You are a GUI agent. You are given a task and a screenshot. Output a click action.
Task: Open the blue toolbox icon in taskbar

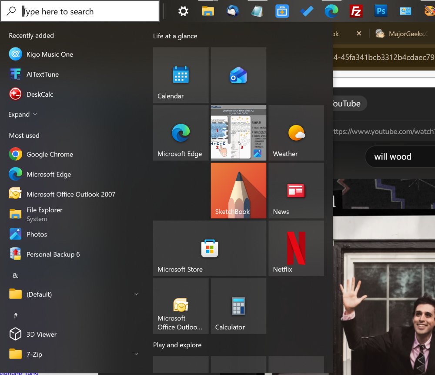tap(282, 11)
